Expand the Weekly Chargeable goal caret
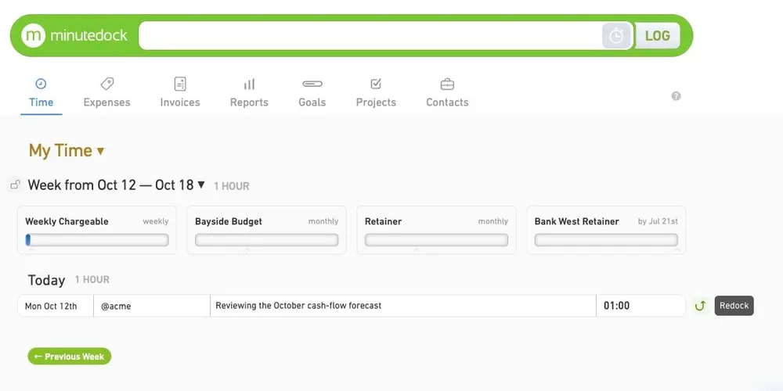The width and height of the screenshot is (783, 391). tap(31, 249)
